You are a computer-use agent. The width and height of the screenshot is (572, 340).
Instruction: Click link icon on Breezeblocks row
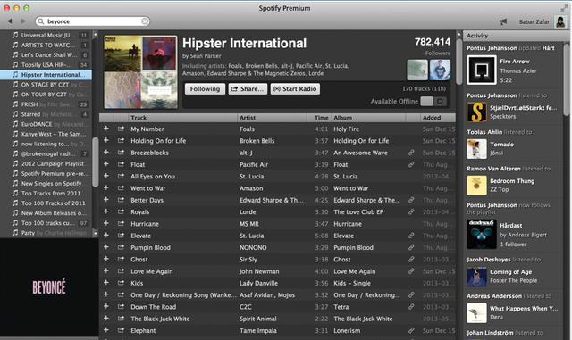coord(411,153)
